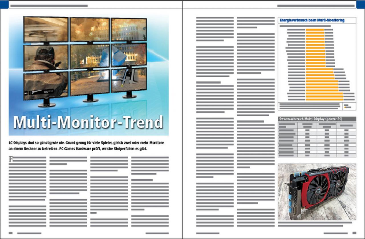Image resolution: width=365 pixels, height=239 pixels.
Task: Click the intro line starting "LC-Displays sind so günstig"
Action: tap(86, 142)
